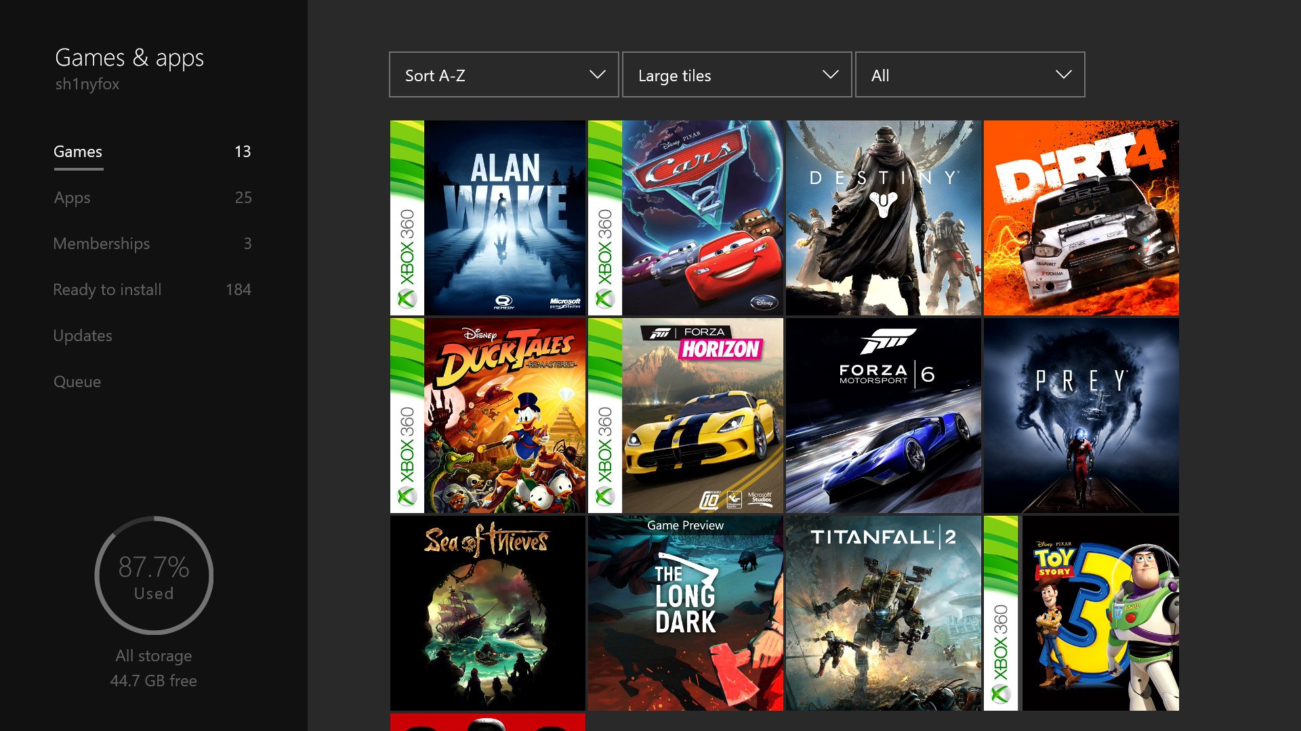The height and width of the screenshot is (731, 1301).
Task: Open Forza Horizon
Action: (698, 415)
